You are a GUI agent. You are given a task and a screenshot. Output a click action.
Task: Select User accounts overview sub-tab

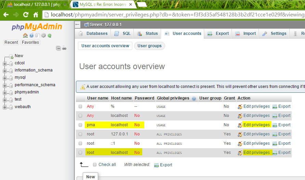point(105,46)
